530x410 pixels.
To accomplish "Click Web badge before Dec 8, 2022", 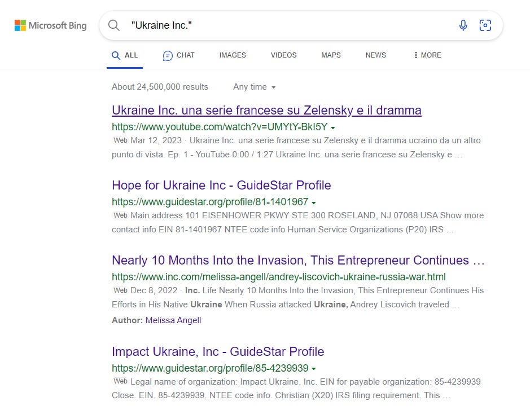I will tap(120, 290).
